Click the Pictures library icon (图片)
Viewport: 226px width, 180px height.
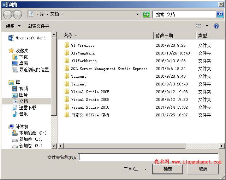pyautogui.click(x=15, y=95)
